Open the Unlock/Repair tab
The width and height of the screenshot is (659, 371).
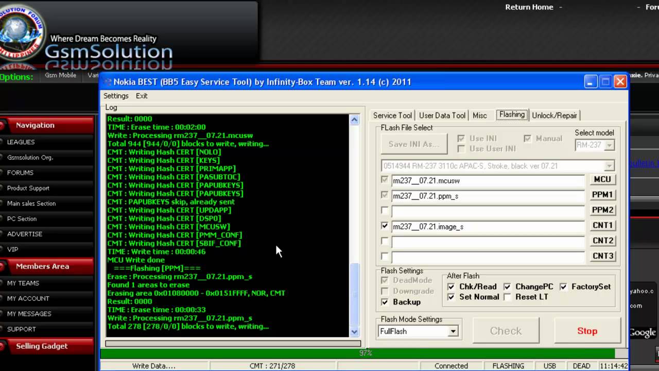click(x=554, y=115)
